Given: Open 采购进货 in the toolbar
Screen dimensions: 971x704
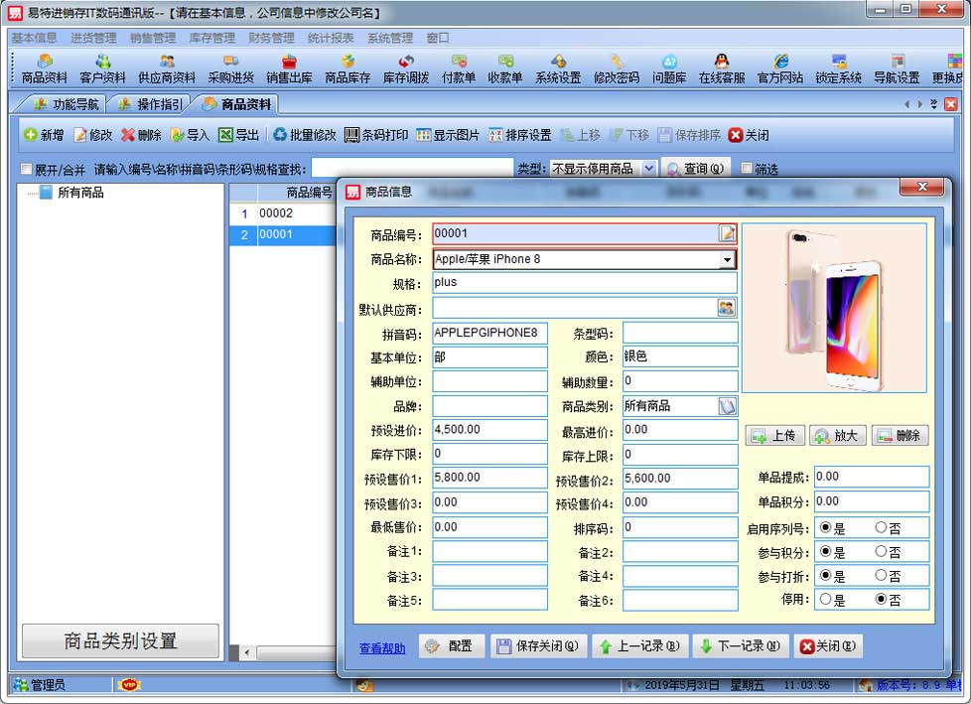Looking at the screenshot, I should click(x=230, y=69).
